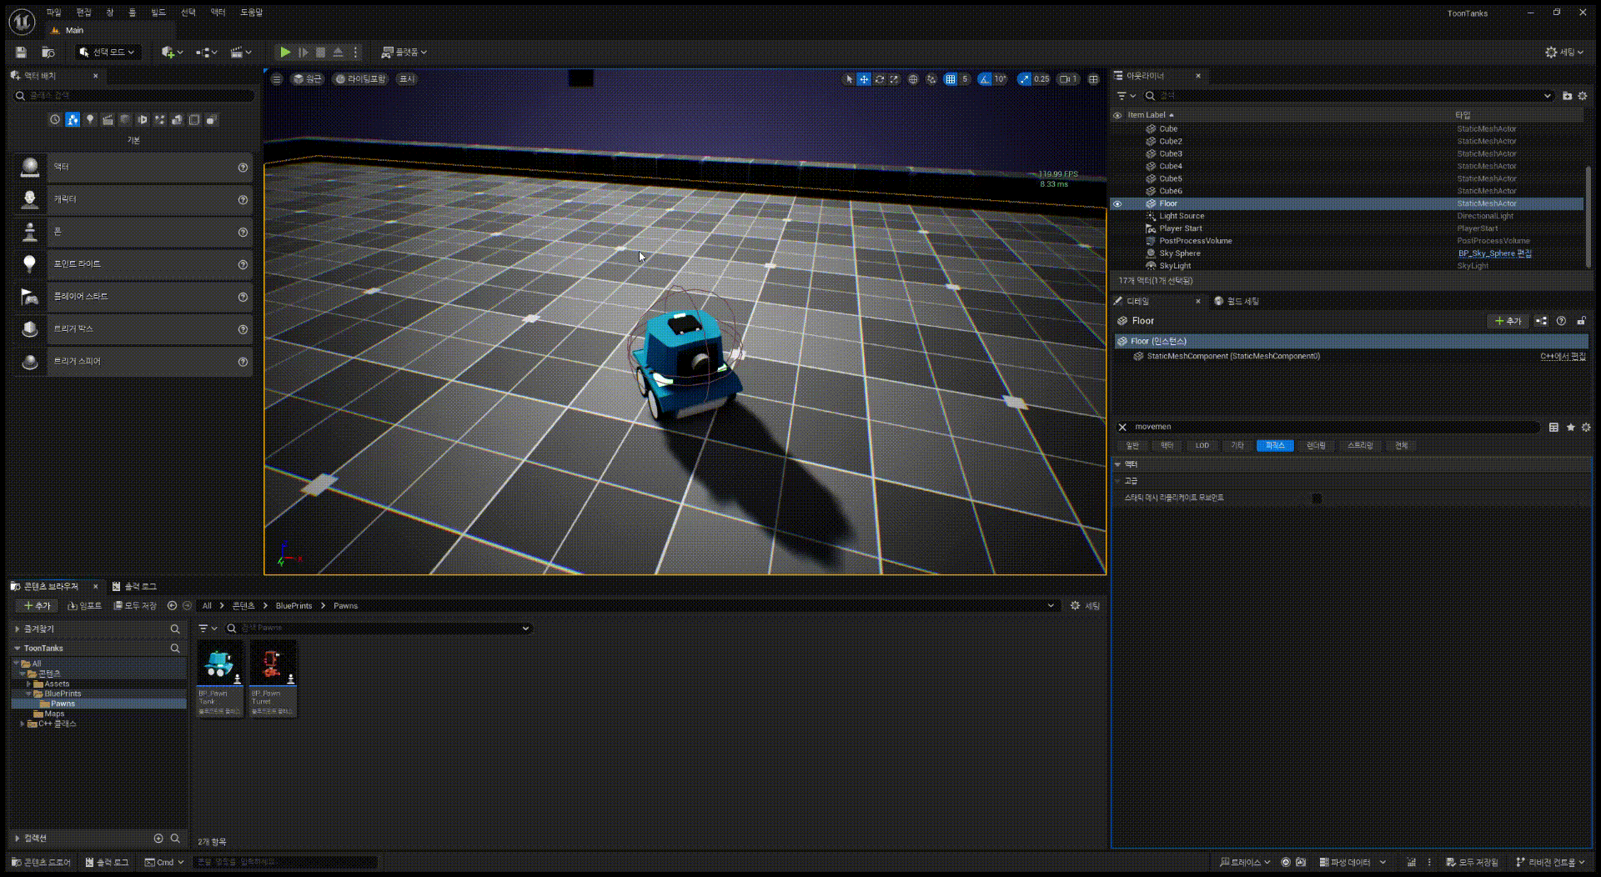Select the Physics filter in Details
The image size is (1601, 877).
pos(1275,446)
